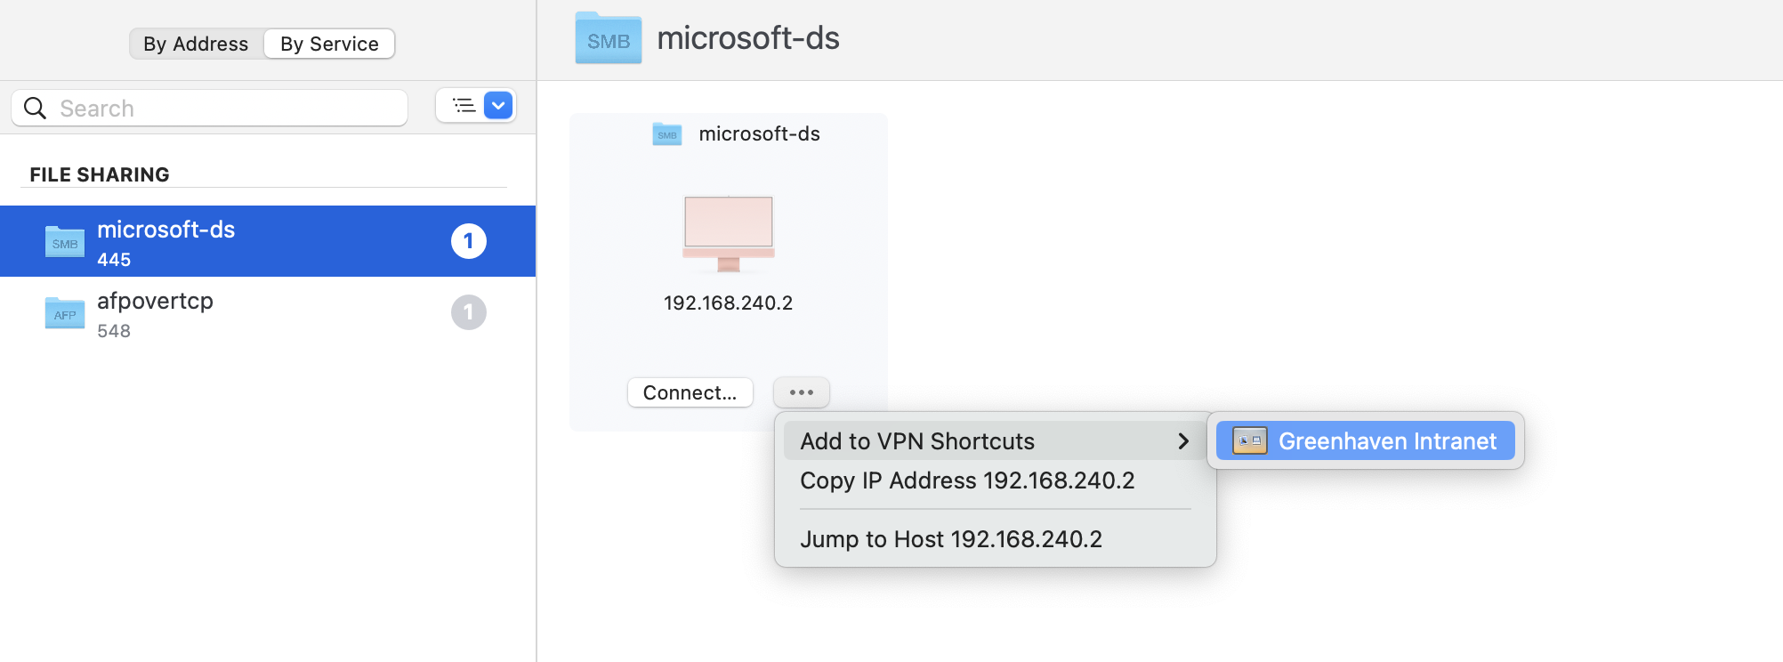Choose Copy IP Address 192.168.240.2
The height and width of the screenshot is (662, 1783).
click(968, 480)
